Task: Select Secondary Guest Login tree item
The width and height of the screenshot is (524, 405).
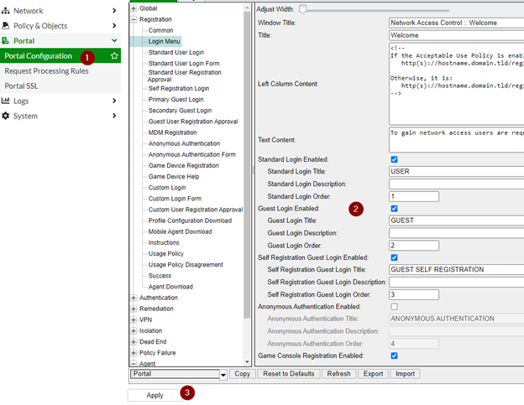Action: (x=180, y=111)
